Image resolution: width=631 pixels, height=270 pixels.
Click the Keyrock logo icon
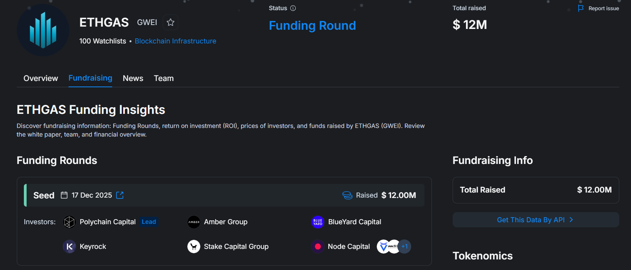69,247
